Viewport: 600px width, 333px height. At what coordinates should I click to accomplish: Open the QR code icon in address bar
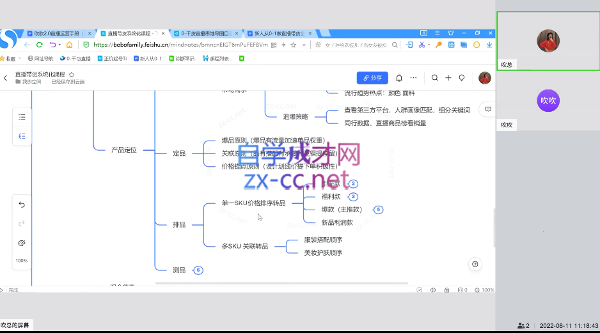(274, 45)
